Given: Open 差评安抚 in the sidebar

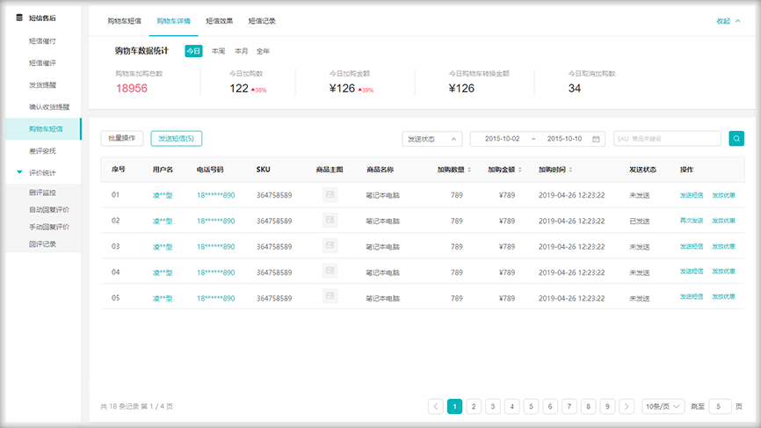Looking at the screenshot, I should [43, 151].
